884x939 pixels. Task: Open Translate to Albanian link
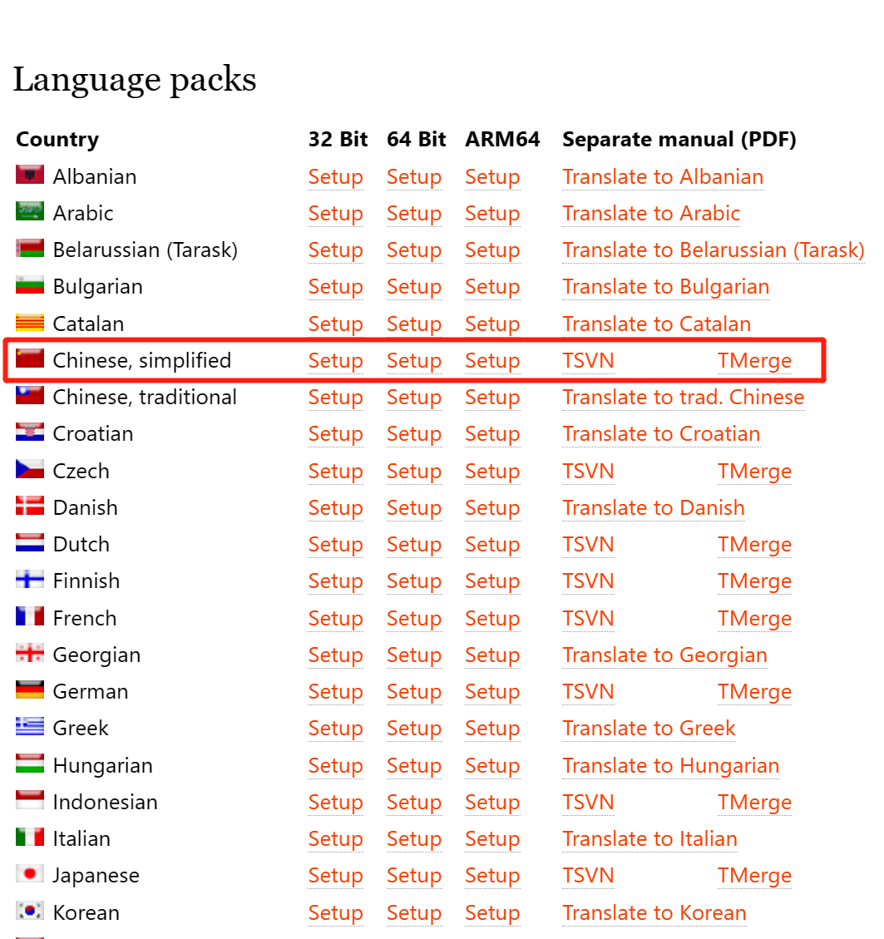pyautogui.click(x=663, y=177)
